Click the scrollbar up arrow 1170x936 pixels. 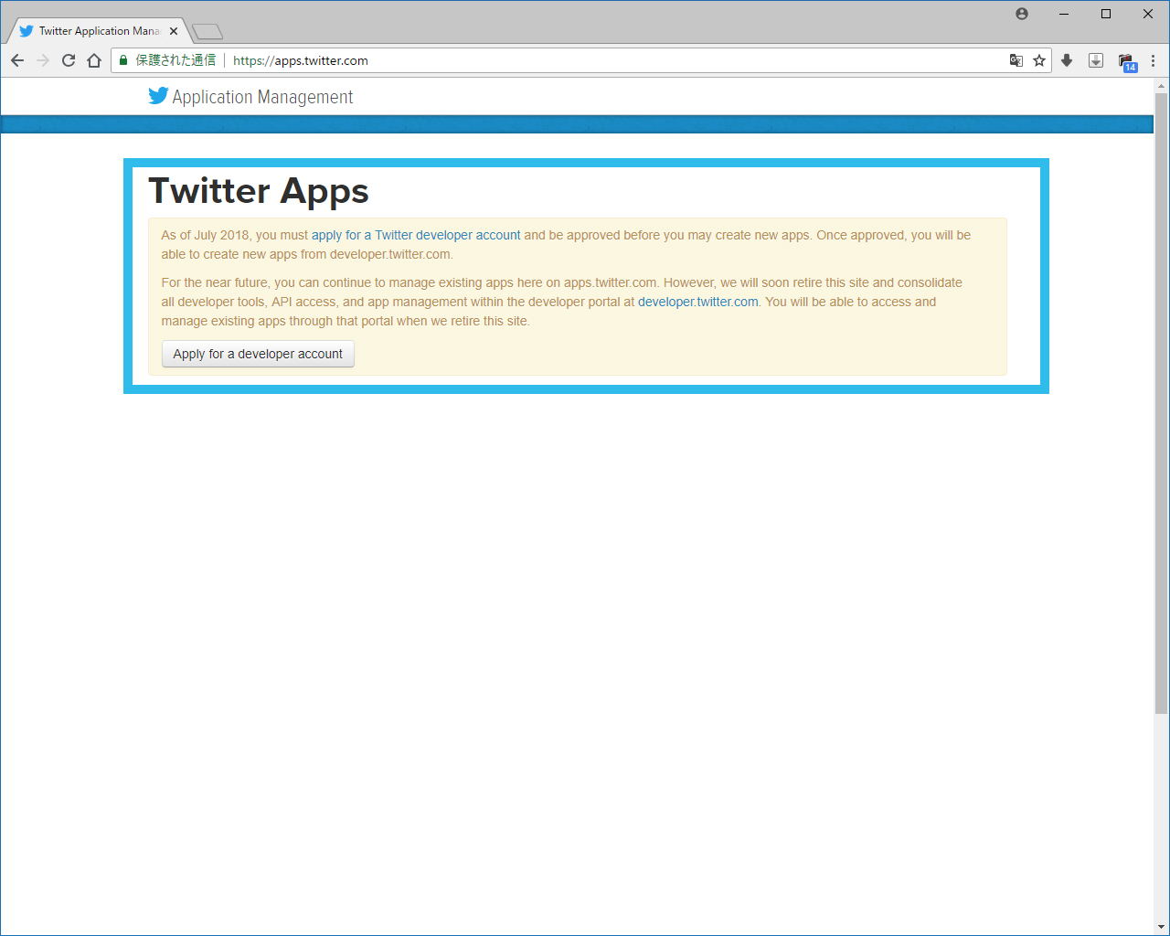[1161, 86]
